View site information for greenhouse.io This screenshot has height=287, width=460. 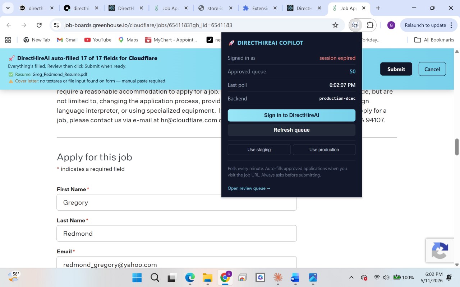click(x=56, y=25)
